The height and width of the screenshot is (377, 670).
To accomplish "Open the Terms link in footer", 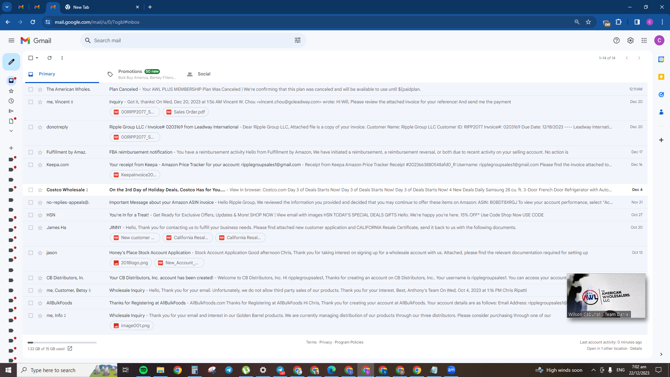I will pyautogui.click(x=311, y=342).
